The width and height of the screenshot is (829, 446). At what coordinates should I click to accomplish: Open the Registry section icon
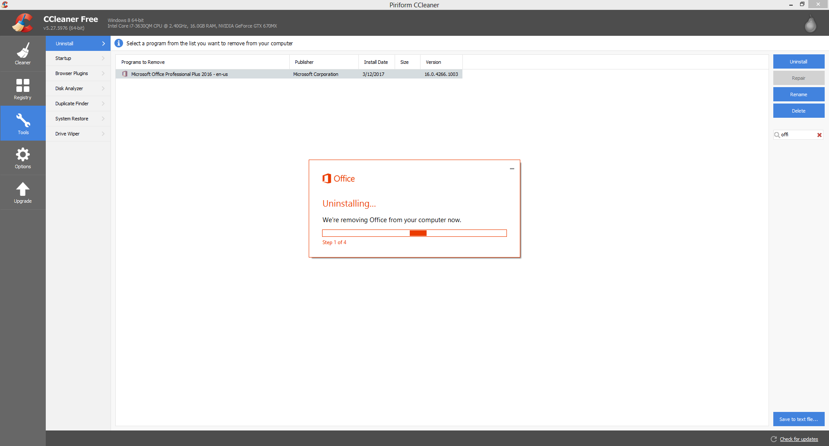coord(23,85)
